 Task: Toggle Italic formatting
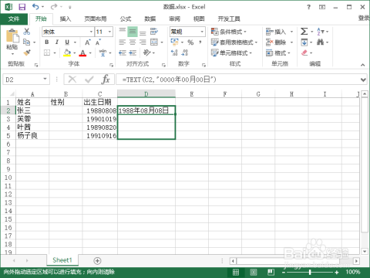pyautogui.click(x=57, y=42)
